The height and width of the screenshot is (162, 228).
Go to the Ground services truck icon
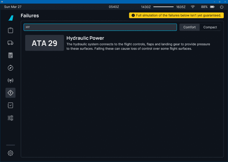click(x=10, y=43)
